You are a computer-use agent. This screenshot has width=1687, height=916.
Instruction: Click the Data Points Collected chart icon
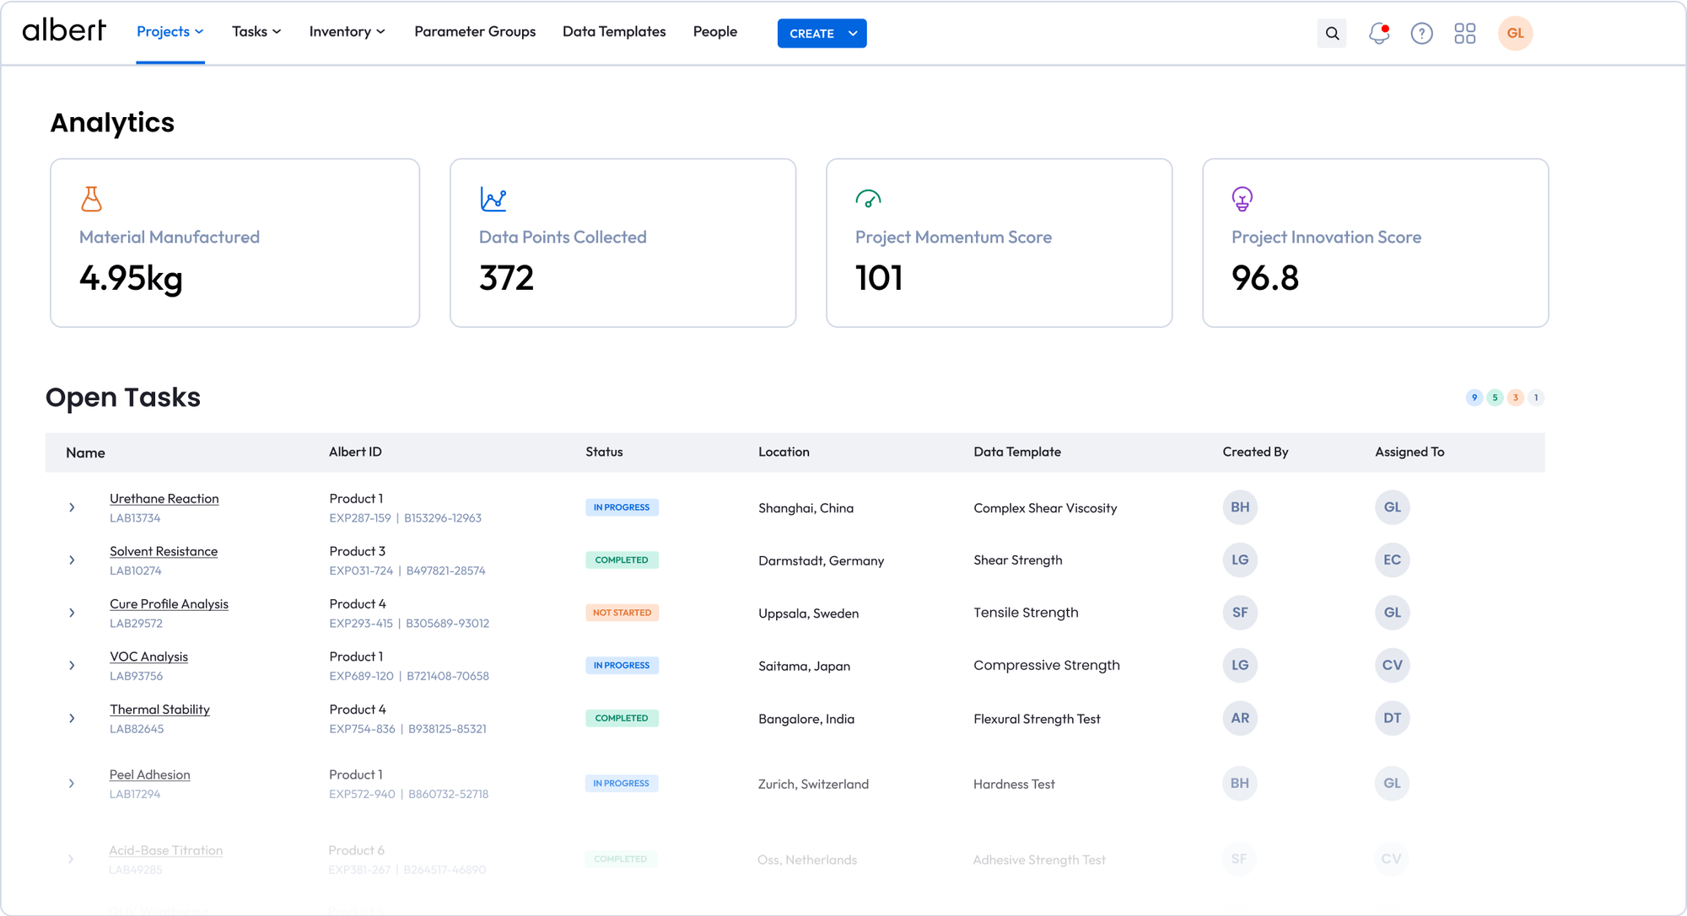493,199
